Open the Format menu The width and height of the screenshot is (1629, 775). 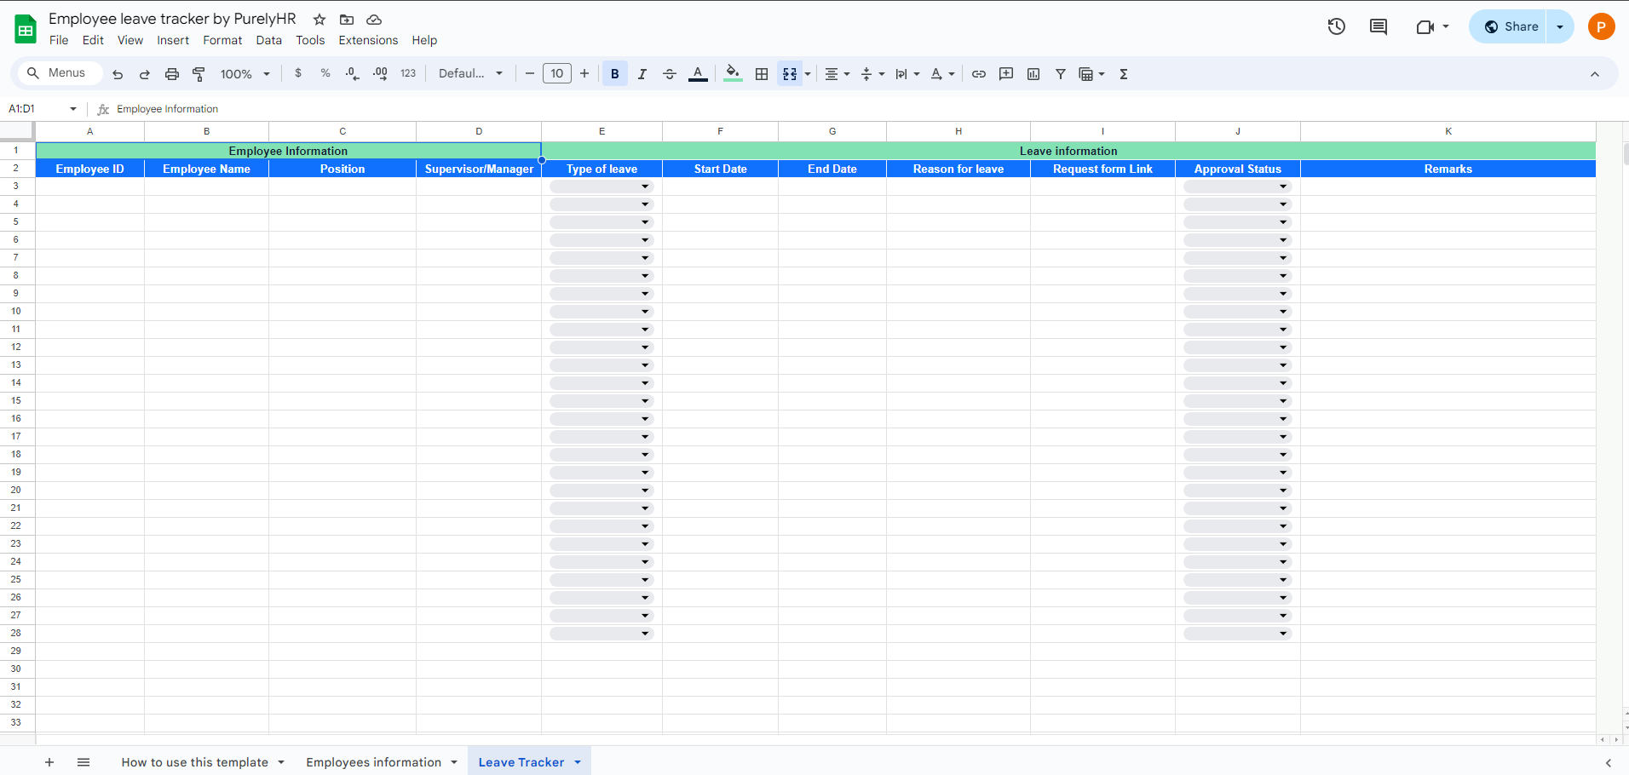point(222,40)
